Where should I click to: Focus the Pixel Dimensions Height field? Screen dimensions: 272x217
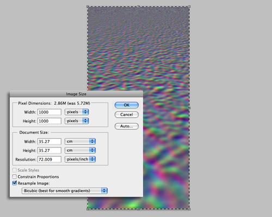pyautogui.click(x=50, y=121)
